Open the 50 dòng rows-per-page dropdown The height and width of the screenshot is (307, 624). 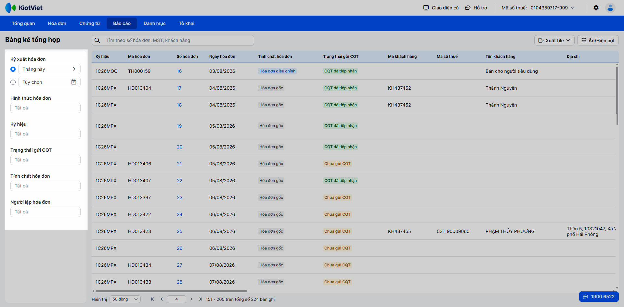pyautogui.click(x=125, y=299)
